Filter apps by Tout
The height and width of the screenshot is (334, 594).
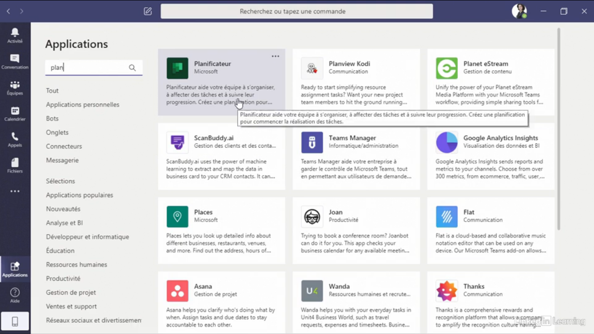click(52, 91)
